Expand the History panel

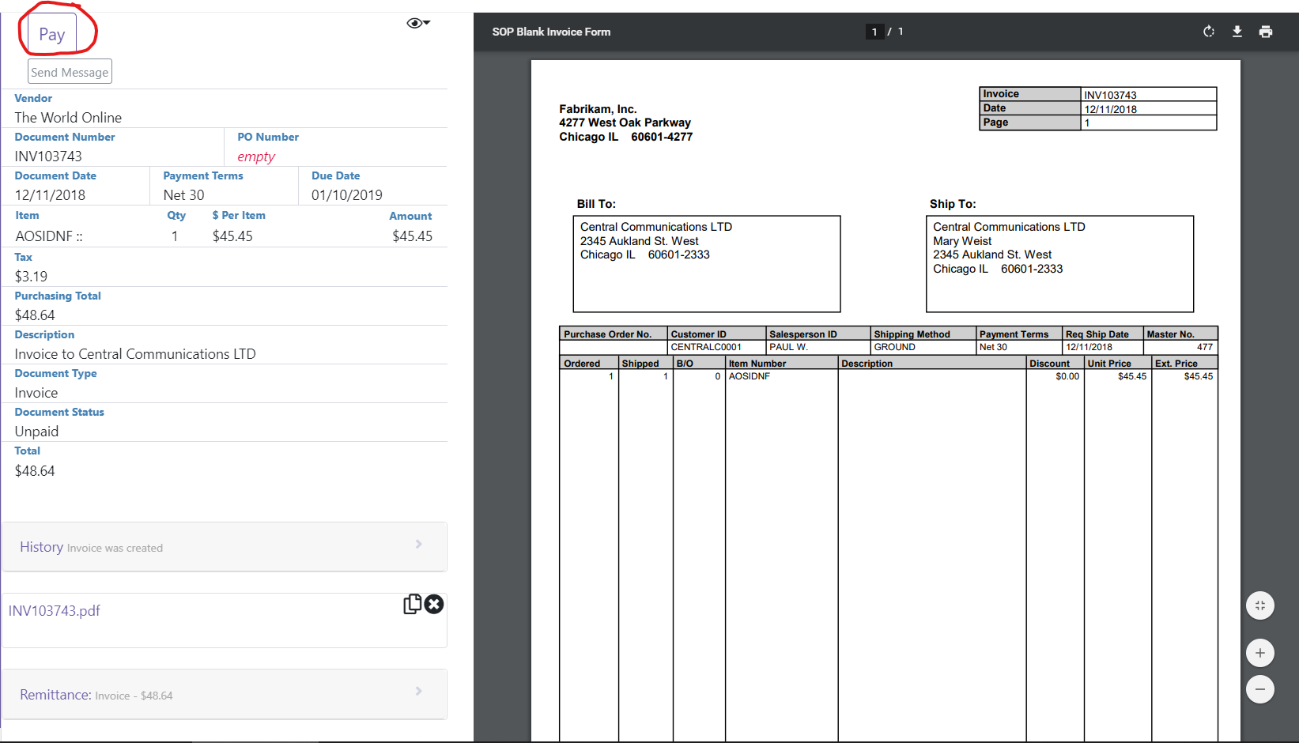pyautogui.click(x=225, y=546)
